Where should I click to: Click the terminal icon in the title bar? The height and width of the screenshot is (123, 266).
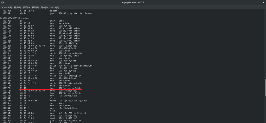coord(2,2)
